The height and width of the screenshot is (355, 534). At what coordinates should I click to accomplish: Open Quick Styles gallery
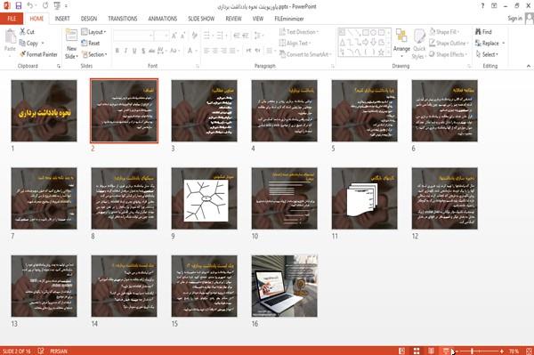click(x=418, y=44)
